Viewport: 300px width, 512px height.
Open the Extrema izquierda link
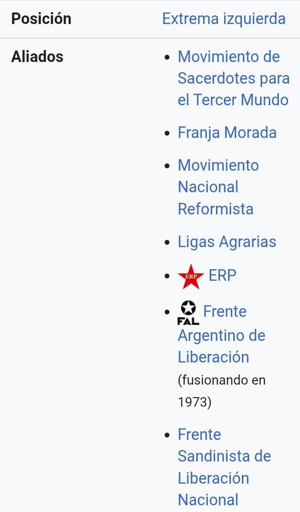224,19
